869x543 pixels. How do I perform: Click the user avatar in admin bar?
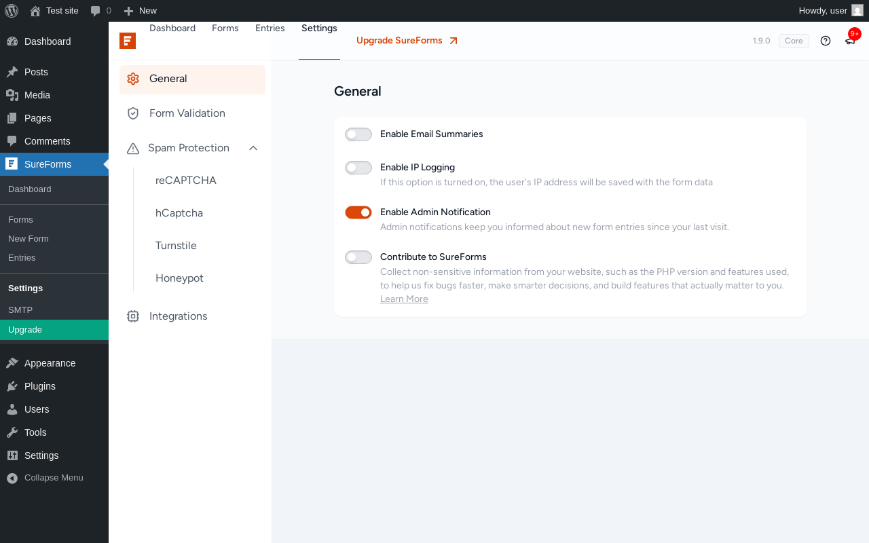pyautogui.click(x=857, y=10)
